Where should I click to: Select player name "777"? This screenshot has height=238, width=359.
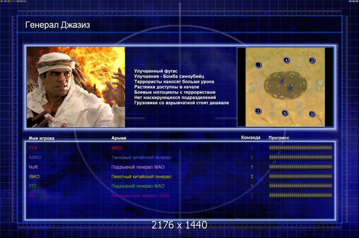(32, 186)
